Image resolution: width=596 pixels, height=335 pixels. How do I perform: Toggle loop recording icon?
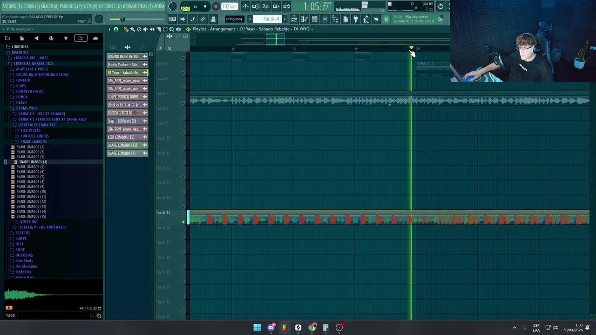click(x=286, y=7)
